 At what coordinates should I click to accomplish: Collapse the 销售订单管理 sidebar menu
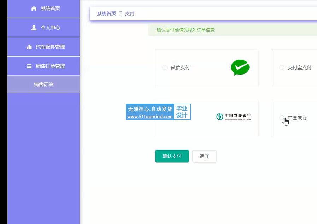coord(50,66)
